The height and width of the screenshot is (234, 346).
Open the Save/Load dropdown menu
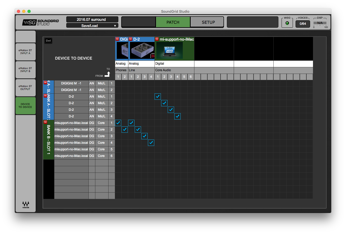92,26
